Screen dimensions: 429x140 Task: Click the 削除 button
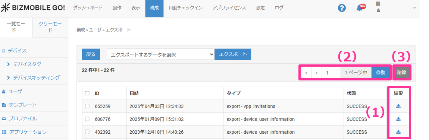tap(402, 73)
